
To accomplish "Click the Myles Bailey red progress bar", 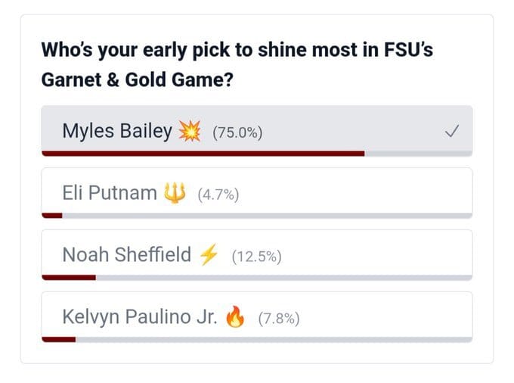I will [x=203, y=154].
